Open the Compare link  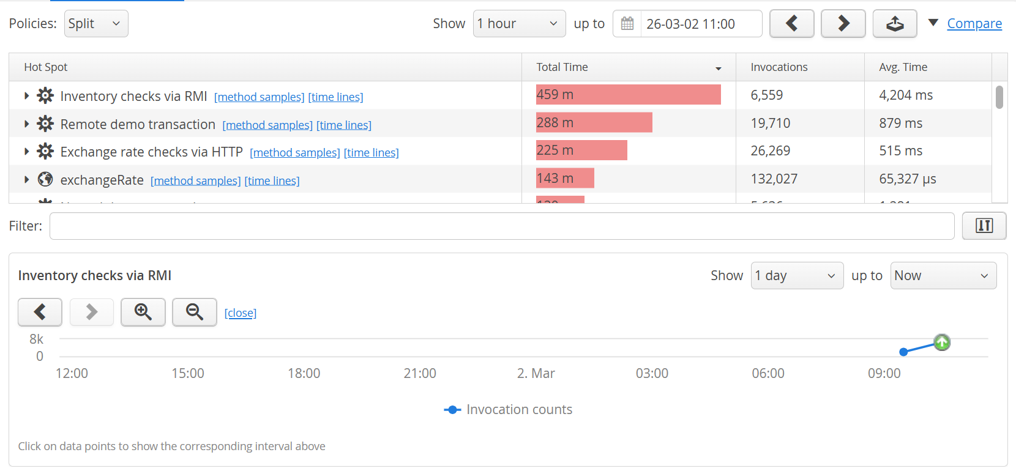(974, 24)
